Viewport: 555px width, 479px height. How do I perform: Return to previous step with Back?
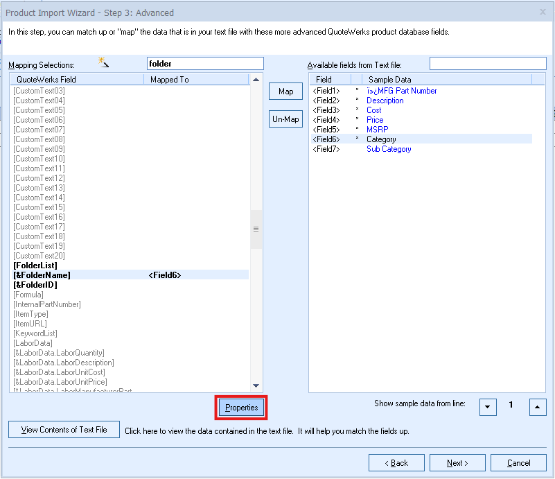click(x=396, y=463)
